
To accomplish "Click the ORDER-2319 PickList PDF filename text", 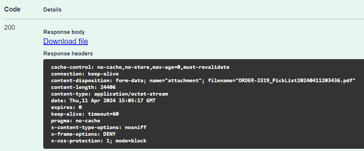I will [x=296, y=81].
